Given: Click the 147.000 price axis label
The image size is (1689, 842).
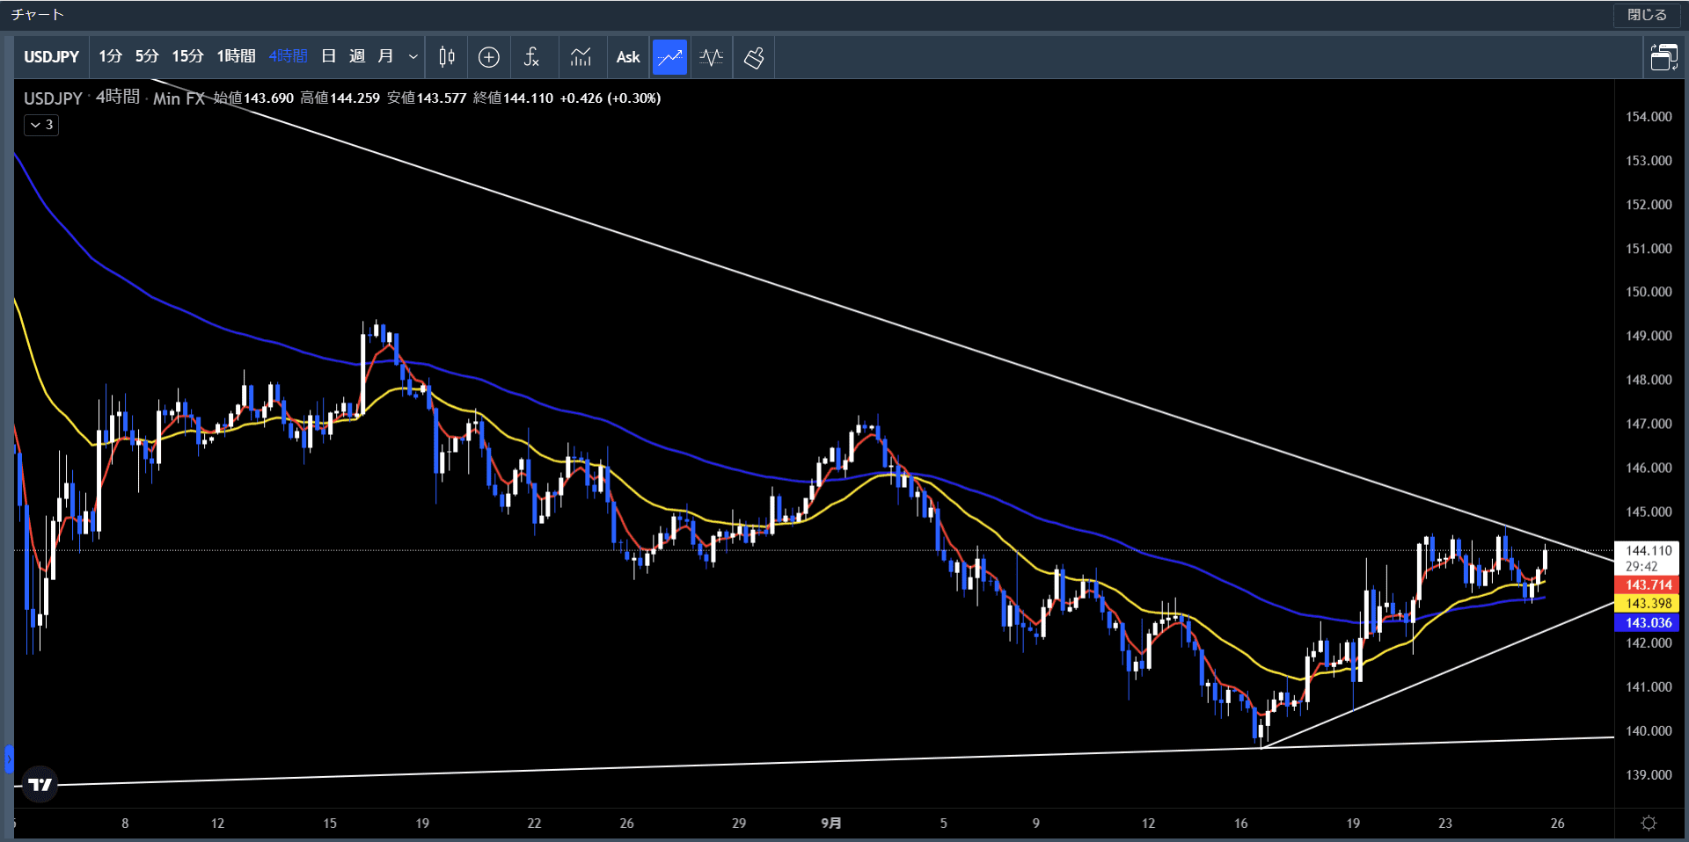Looking at the screenshot, I should (x=1649, y=424).
